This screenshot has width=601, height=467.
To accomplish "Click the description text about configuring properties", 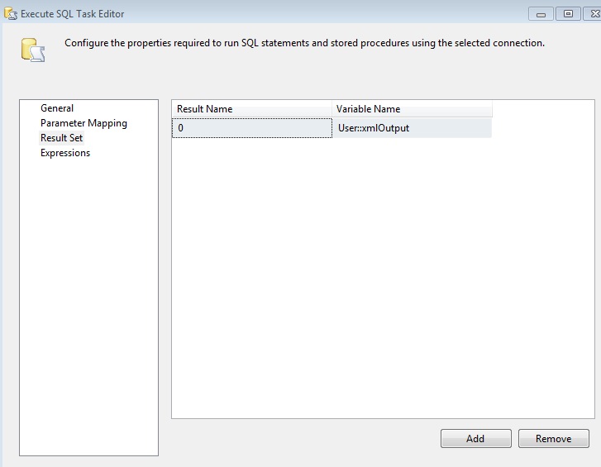I will pos(304,43).
